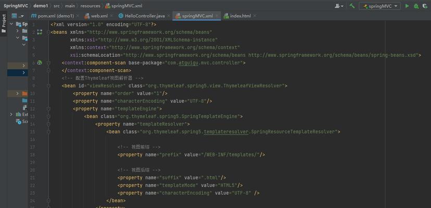The image size is (431, 208).
Task: Open the Project view selector dropdown
Action: [18, 16]
